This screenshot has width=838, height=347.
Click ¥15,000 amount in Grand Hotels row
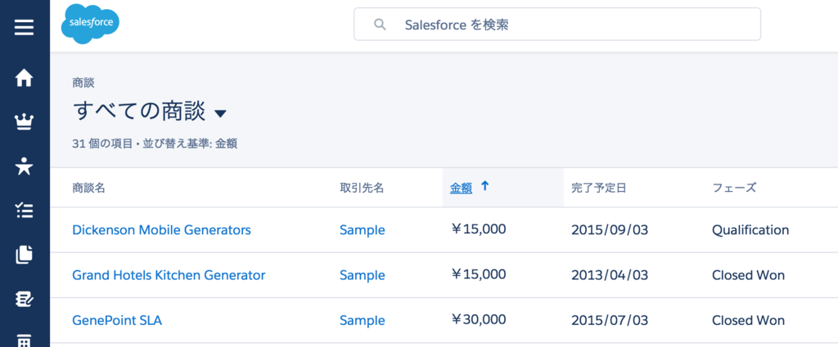pos(478,274)
